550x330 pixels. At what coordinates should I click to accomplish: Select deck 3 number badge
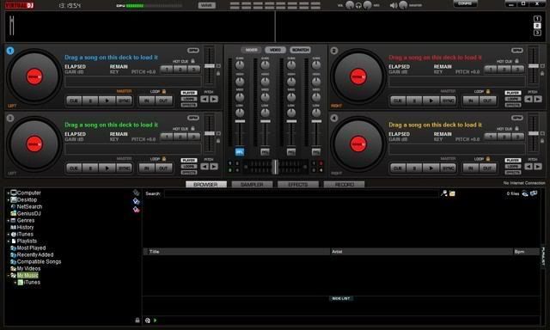pos(10,119)
